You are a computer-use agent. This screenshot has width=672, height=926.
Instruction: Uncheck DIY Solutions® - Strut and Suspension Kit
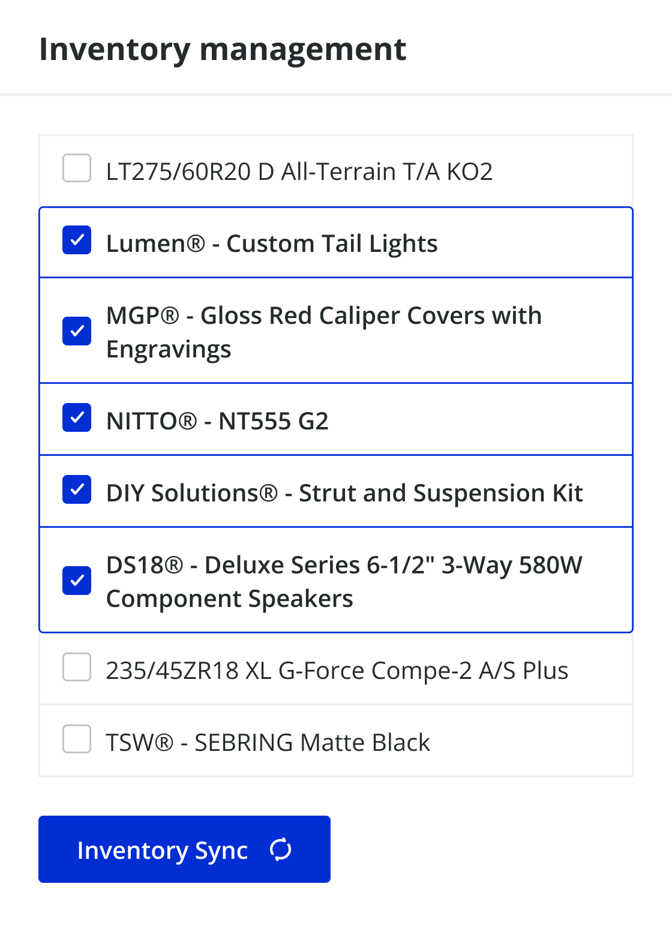pos(76,491)
